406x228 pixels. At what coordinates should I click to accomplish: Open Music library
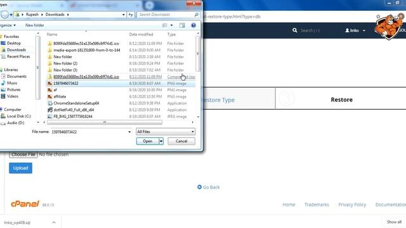[12, 83]
